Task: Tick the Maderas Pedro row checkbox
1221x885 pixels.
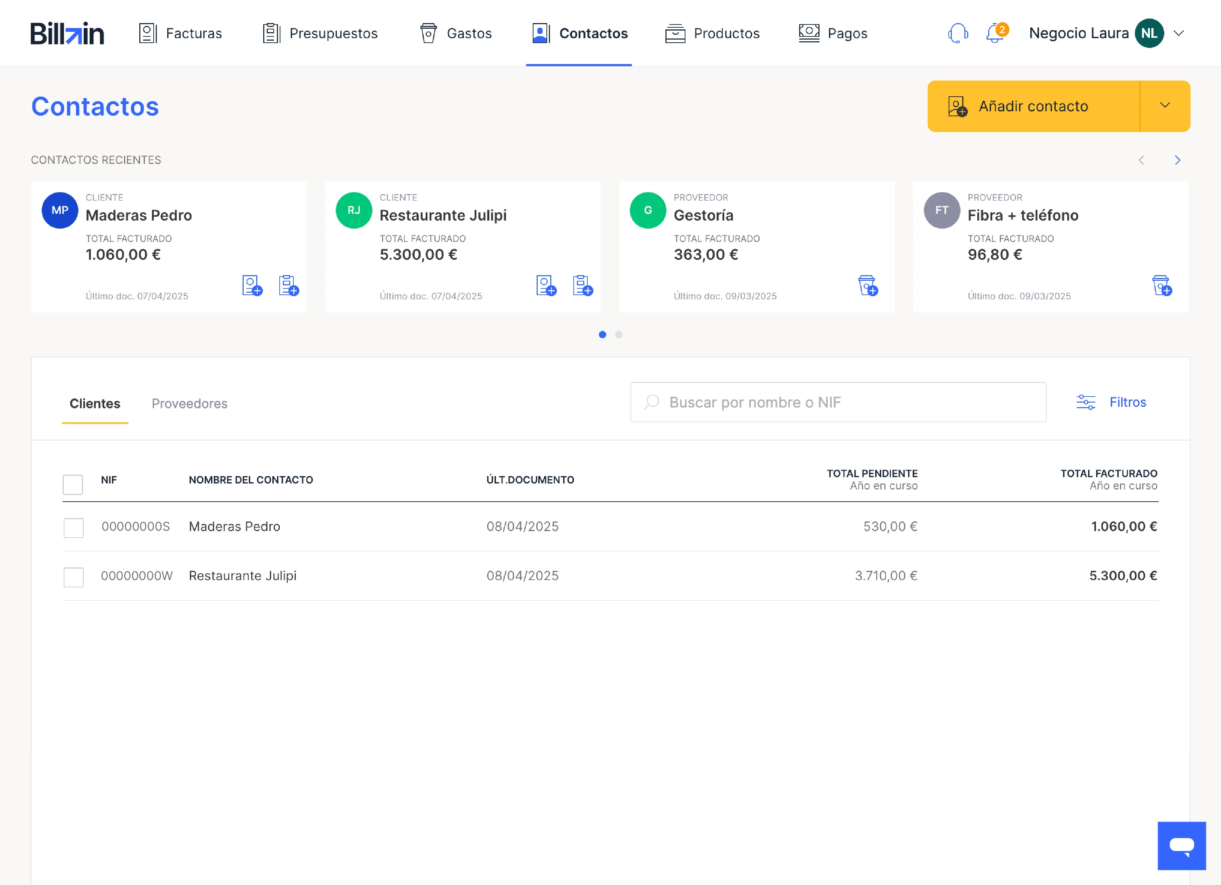Action: tap(73, 528)
